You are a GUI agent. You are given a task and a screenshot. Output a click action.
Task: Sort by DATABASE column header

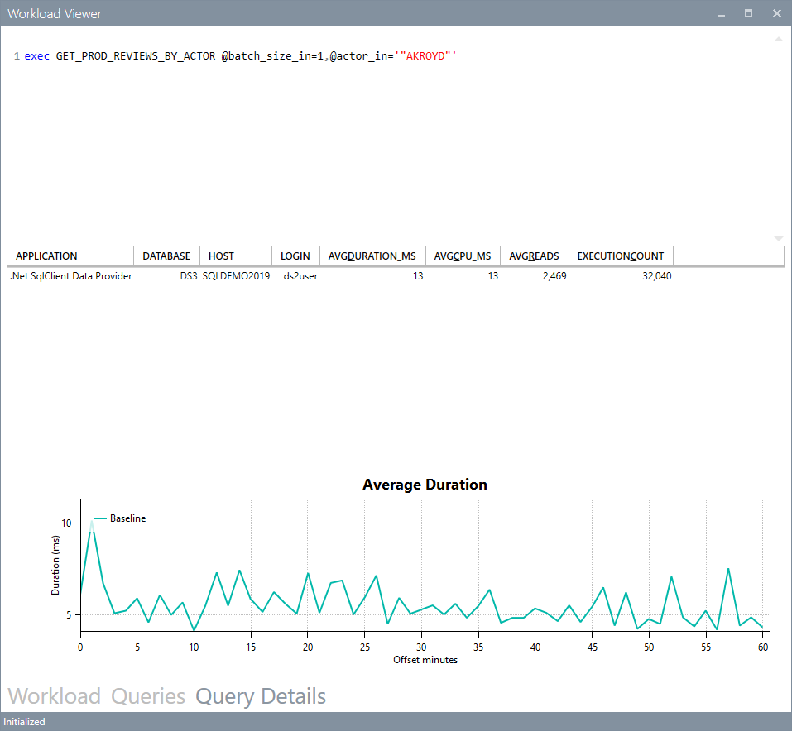coord(166,256)
